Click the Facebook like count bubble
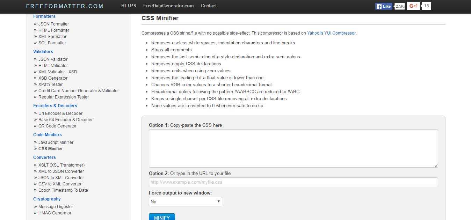 [x=400, y=6]
